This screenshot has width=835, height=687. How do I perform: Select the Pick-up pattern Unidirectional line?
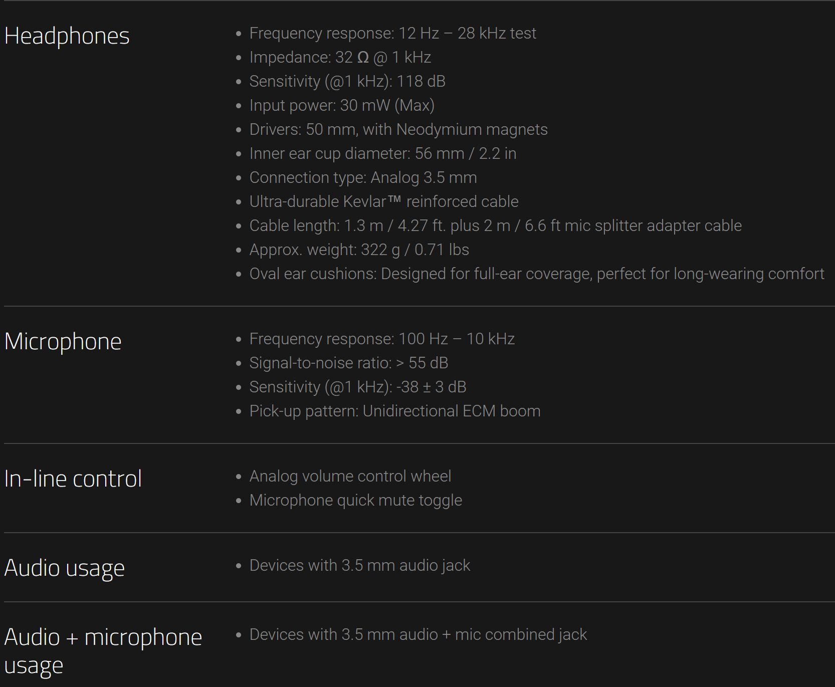[394, 411]
